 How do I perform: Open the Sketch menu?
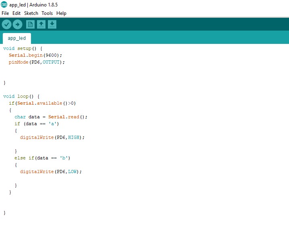[x=31, y=13]
